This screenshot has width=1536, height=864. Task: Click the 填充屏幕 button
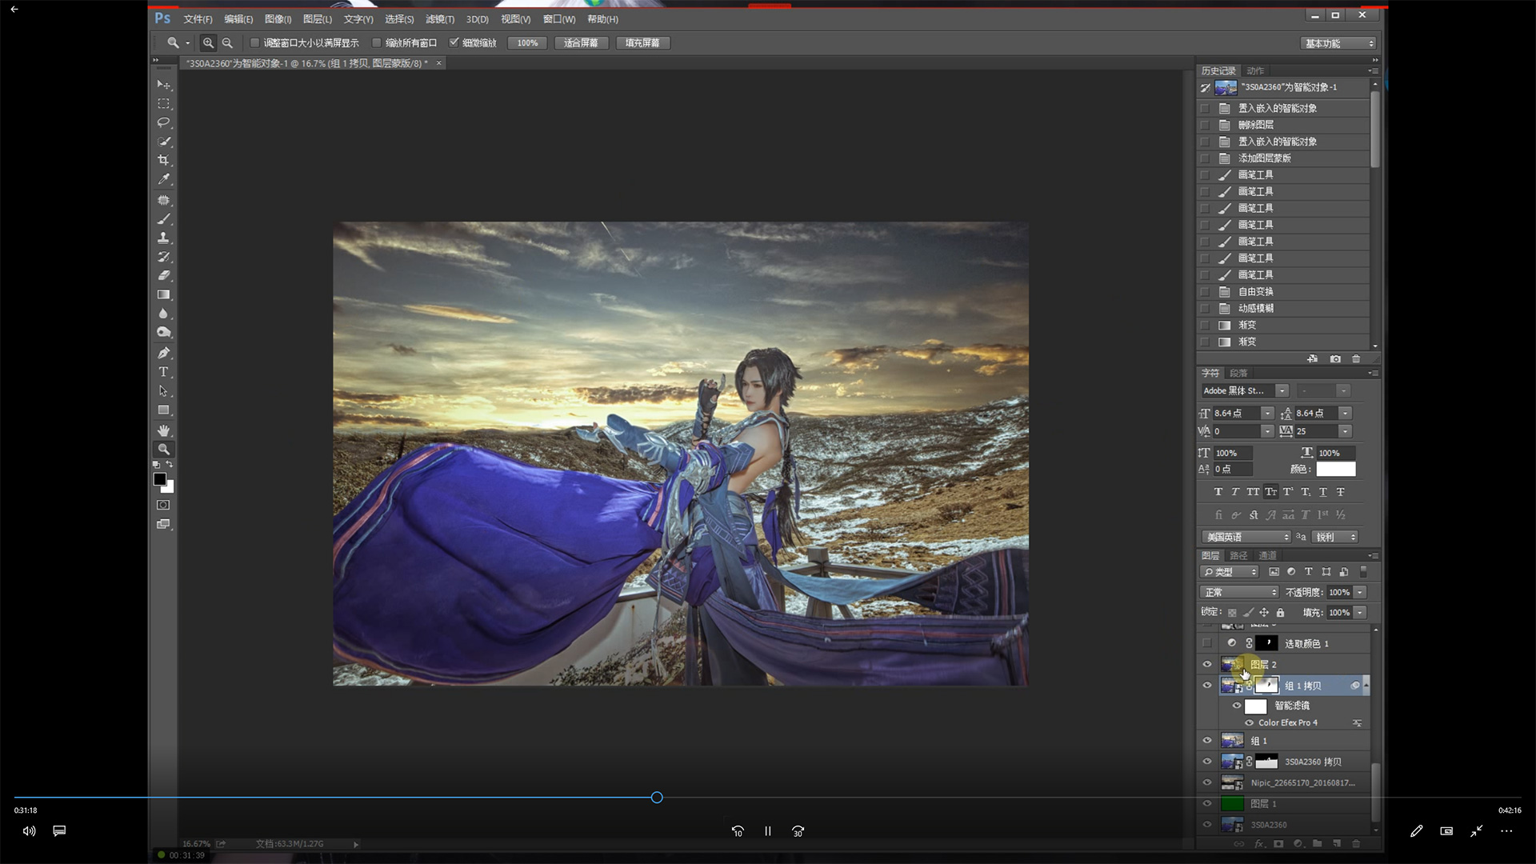pos(642,43)
